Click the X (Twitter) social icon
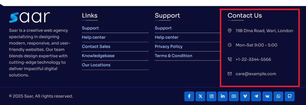The height and width of the screenshot is (105, 306). click(200, 96)
